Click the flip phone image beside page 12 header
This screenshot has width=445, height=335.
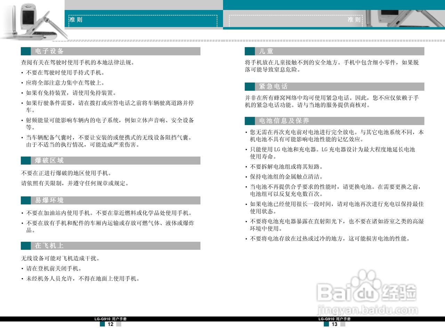(34, 21)
